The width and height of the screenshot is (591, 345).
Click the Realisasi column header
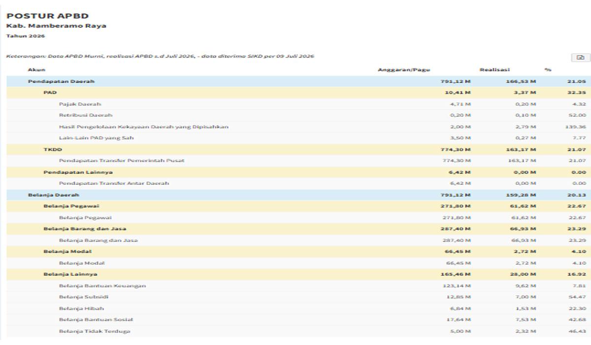494,70
